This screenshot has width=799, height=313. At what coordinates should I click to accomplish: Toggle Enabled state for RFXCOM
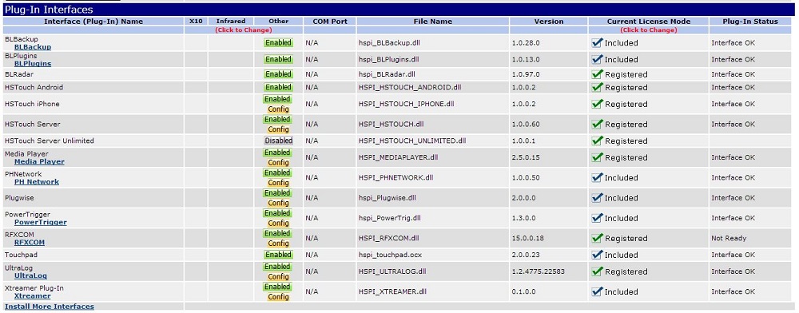click(278, 234)
